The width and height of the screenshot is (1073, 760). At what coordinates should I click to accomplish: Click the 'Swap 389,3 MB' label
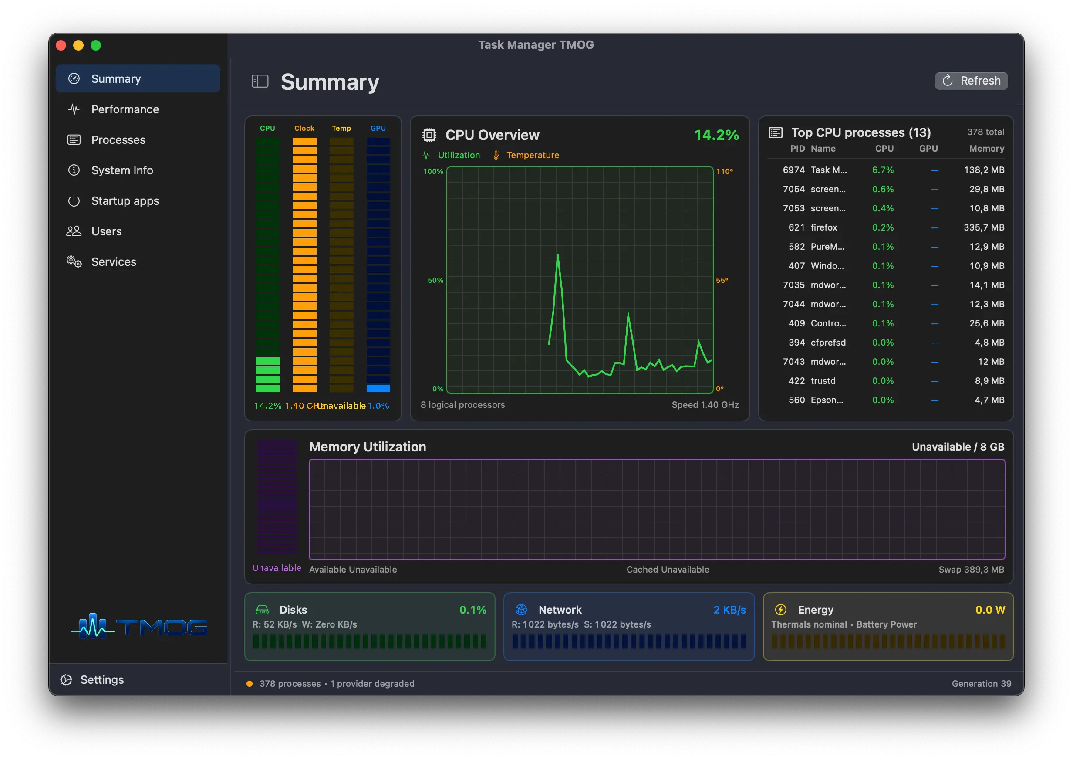(x=971, y=570)
